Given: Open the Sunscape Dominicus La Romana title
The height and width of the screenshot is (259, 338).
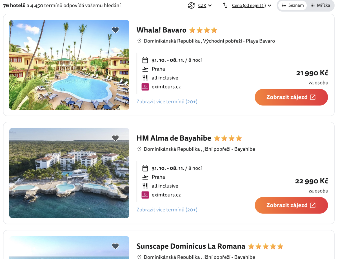Looking at the screenshot, I should click(x=191, y=246).
